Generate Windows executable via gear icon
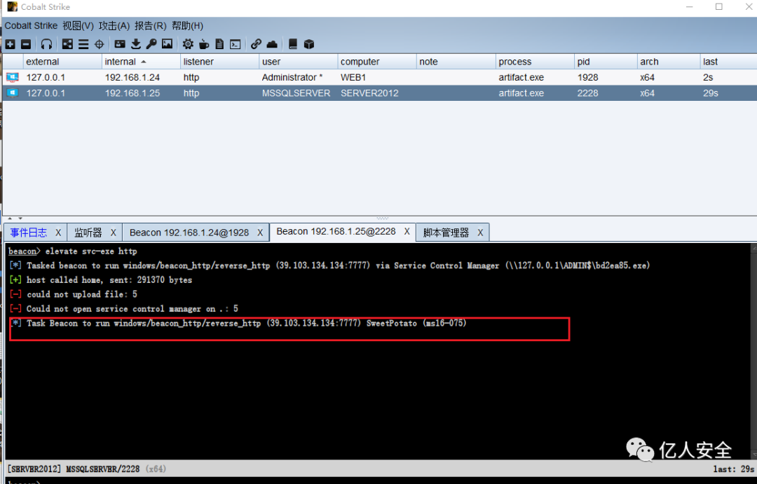 [188, 44]
